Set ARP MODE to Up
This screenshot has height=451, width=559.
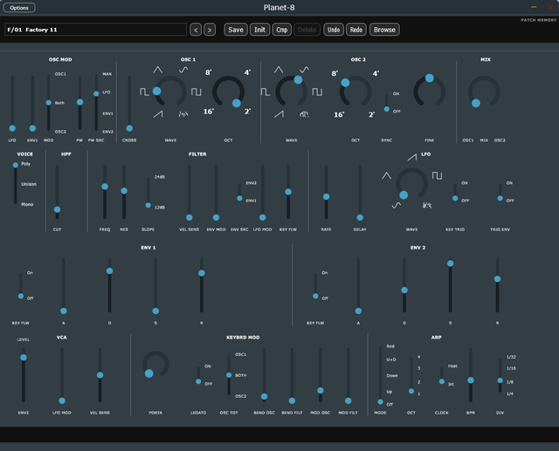[390, 392]
